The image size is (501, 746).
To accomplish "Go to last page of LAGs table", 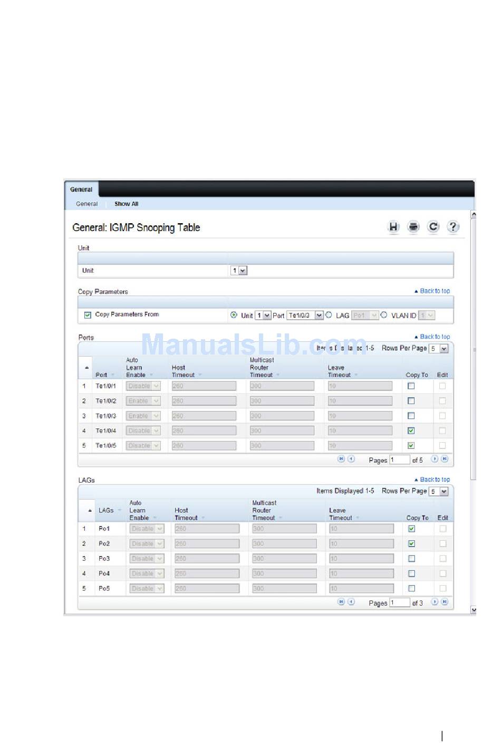I will (x=445, y=601).
